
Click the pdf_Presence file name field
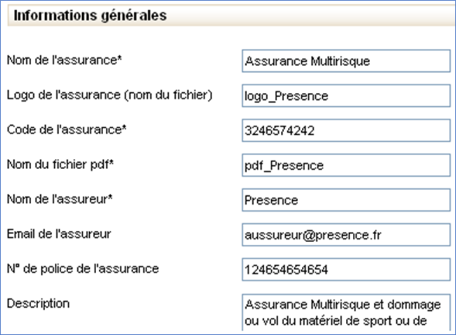click(x=346, y=165)
